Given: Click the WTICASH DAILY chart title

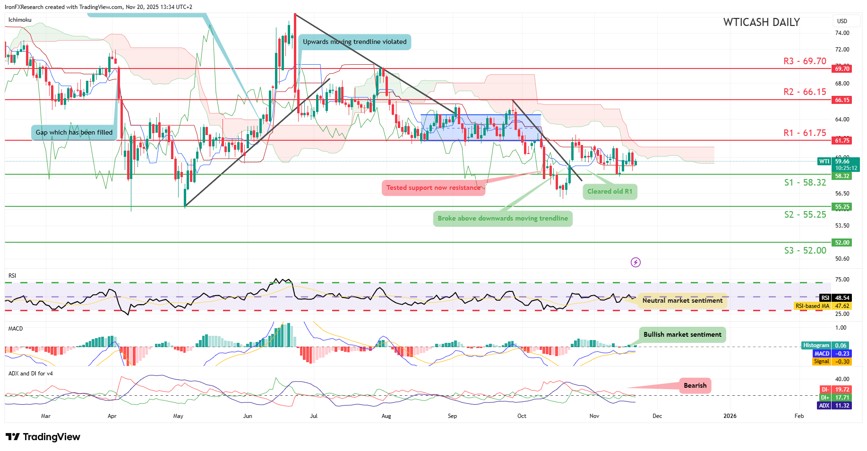Looking at the screenshot, I should 761,22.
